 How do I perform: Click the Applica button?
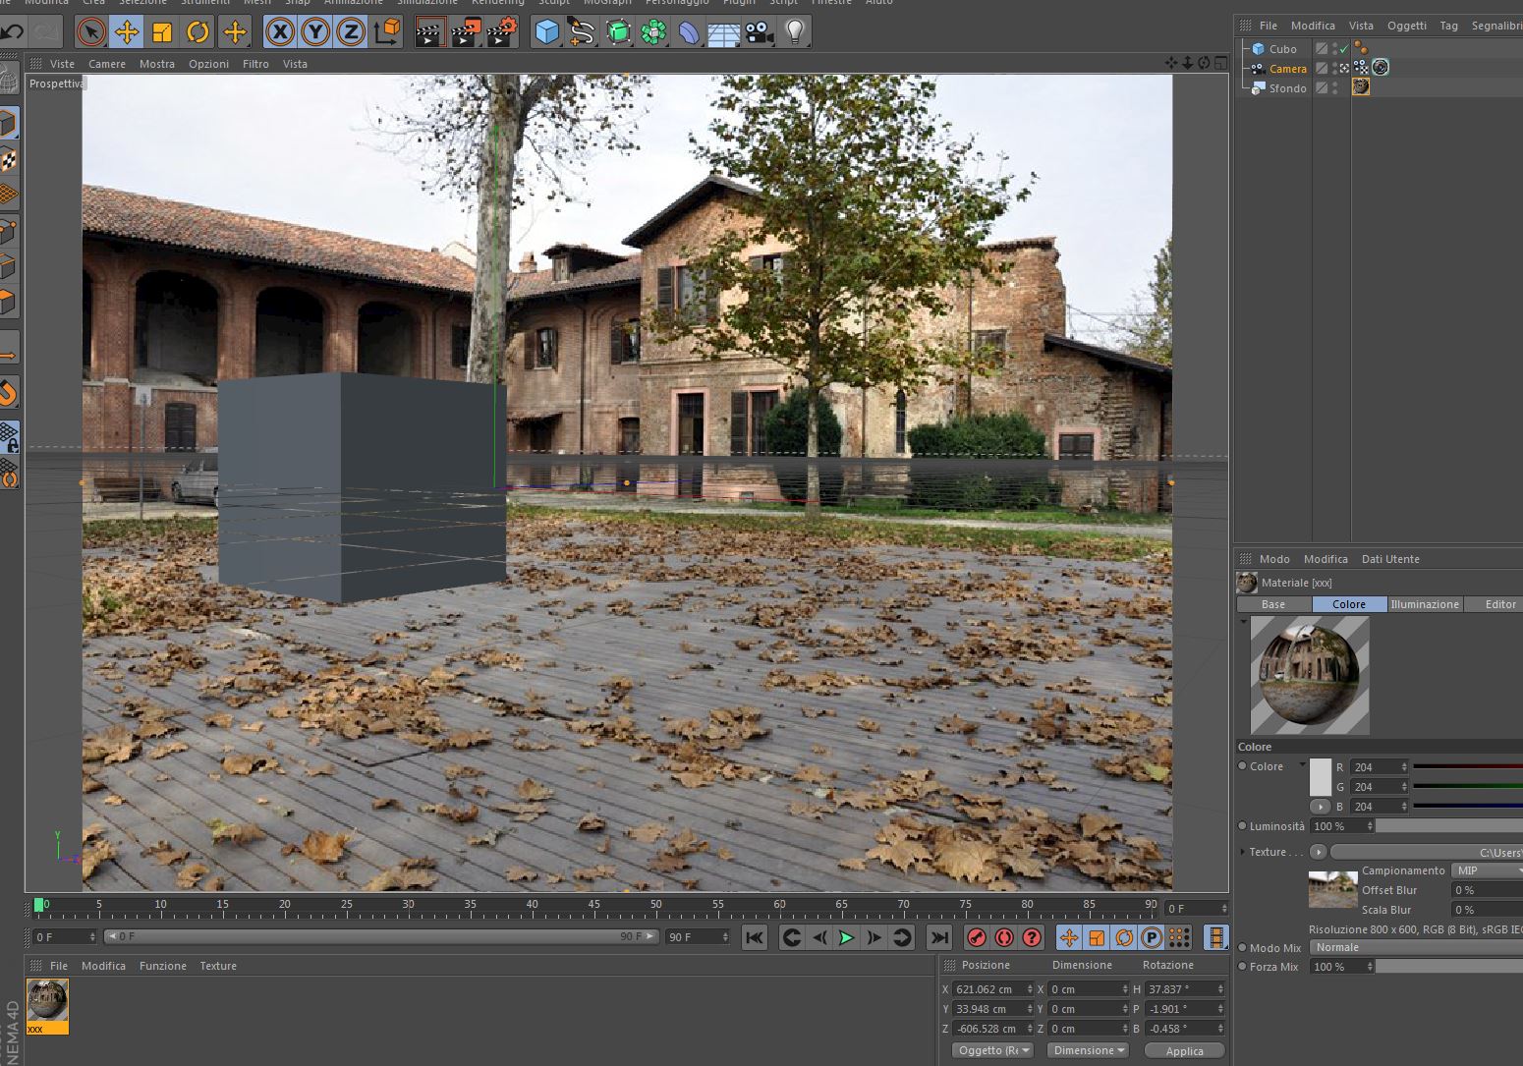tap(1184, 1051)
